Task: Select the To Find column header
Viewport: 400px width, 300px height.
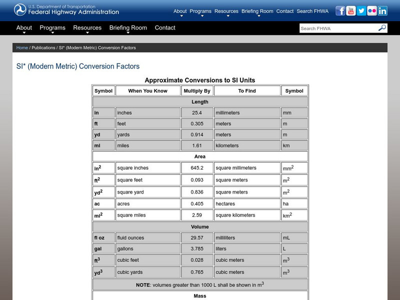Action: pos(247,91)
